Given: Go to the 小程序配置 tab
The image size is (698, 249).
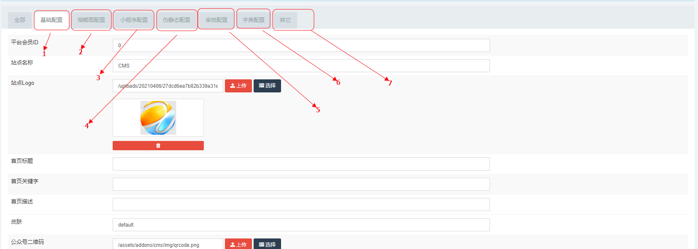Looking at the screenshot, I should pyautogui.click(x=134, y=20).
